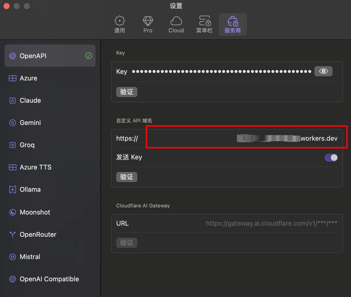Switch to the Pro tab
351x297 pixels.
coord(148,25)
